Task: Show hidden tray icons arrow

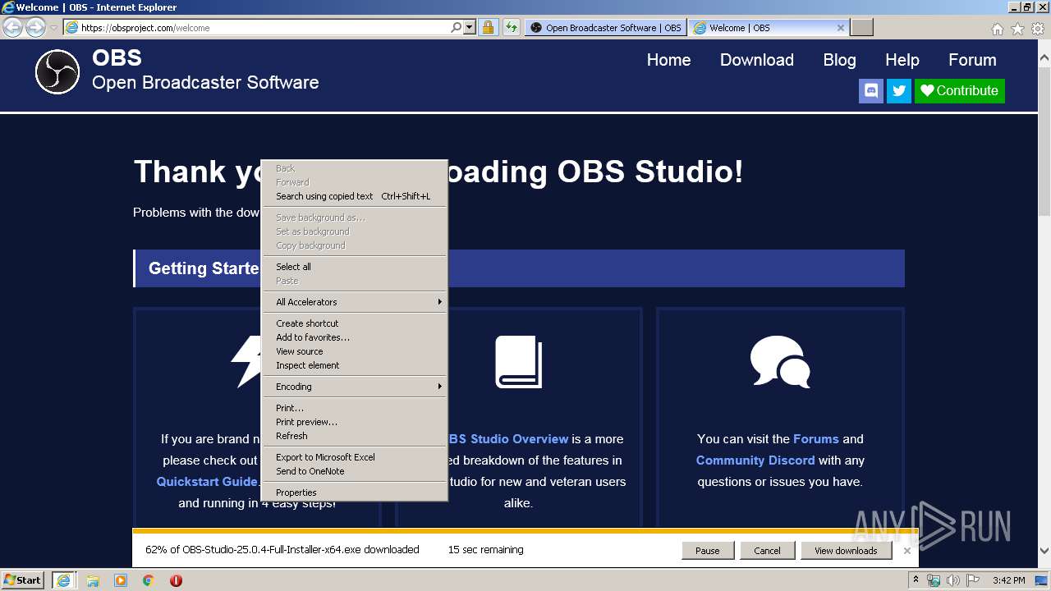Action: [916, 580]
